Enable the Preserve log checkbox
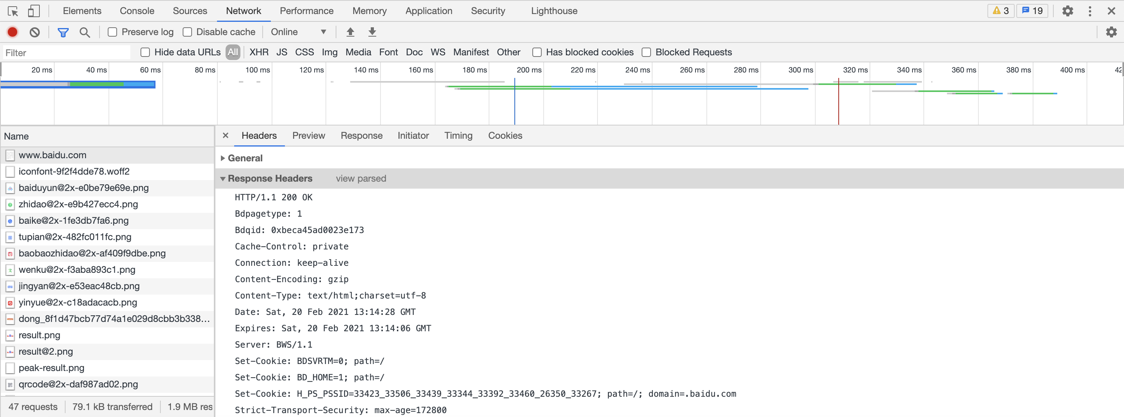 pos(112,32)
